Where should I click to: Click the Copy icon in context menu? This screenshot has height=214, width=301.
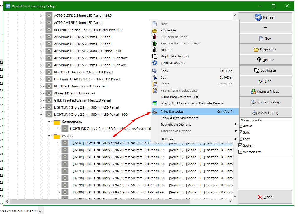point(155,71)
